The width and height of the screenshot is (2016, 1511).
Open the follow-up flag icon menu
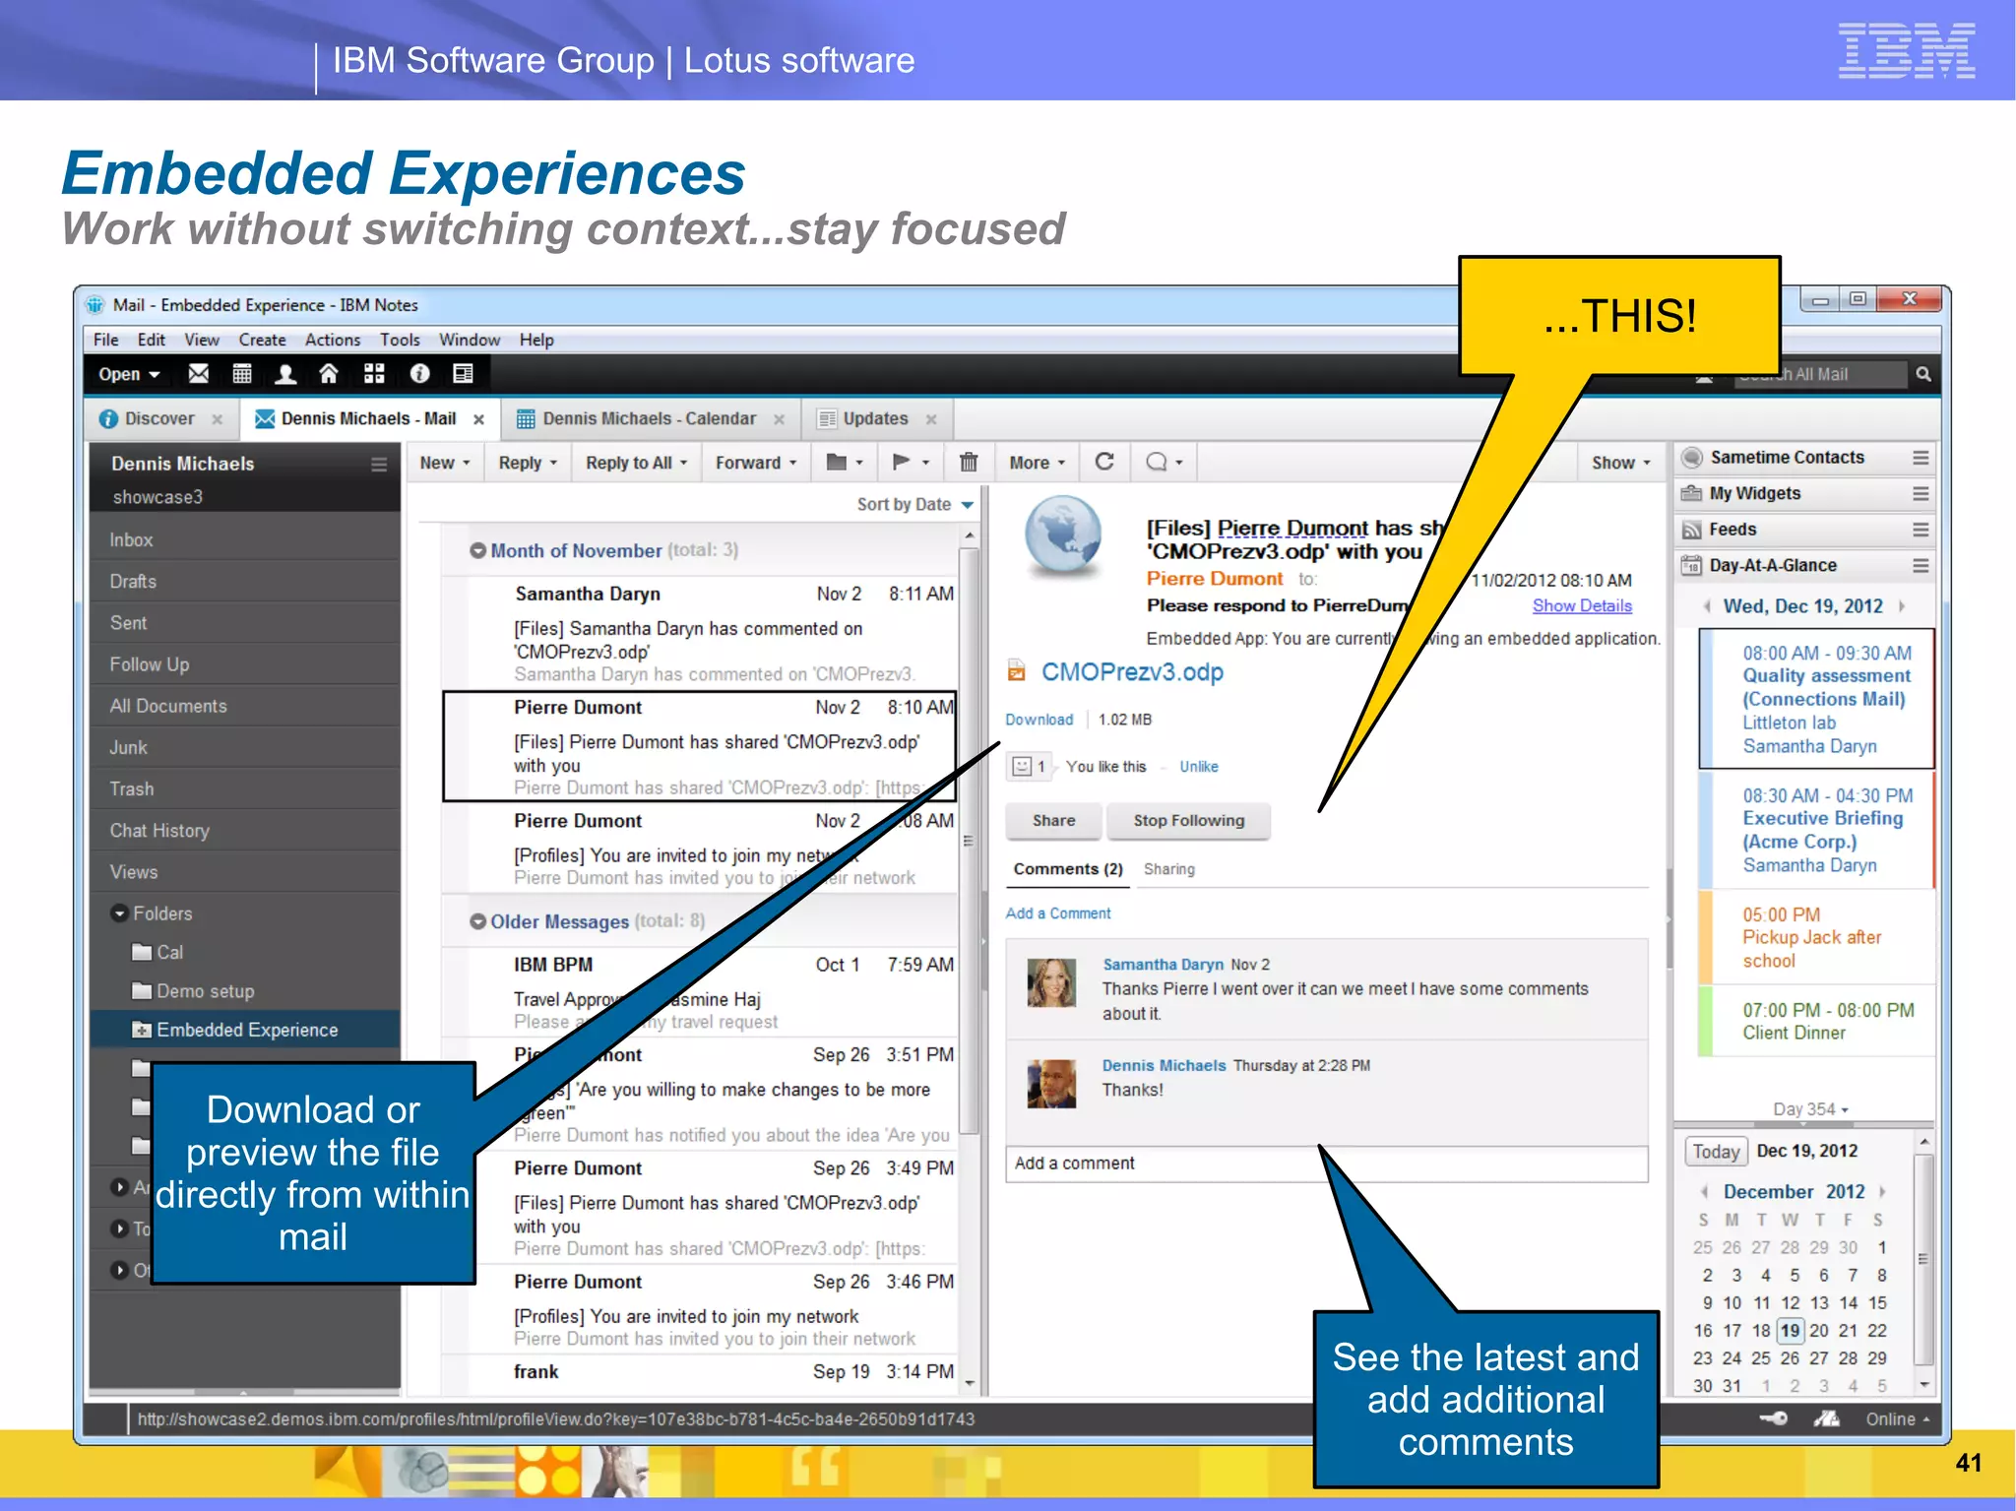point(911,463)
